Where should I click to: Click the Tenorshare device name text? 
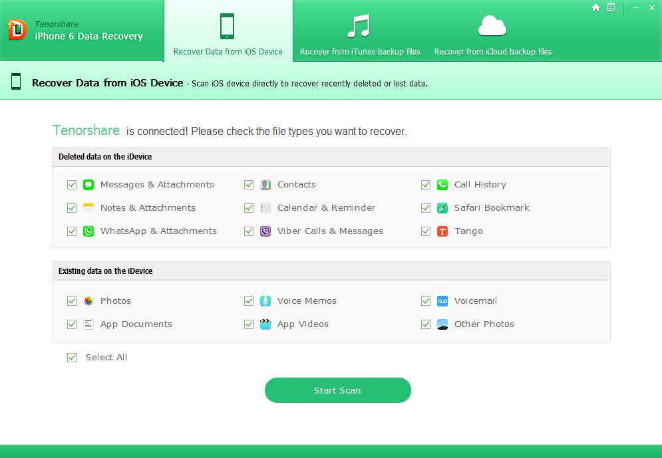[x=86, y=130]
